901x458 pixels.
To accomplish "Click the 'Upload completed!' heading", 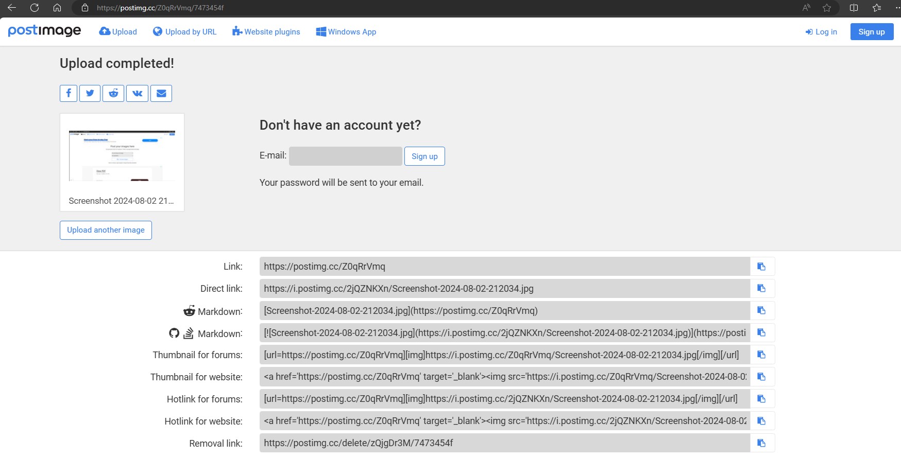I will point(117,63).
